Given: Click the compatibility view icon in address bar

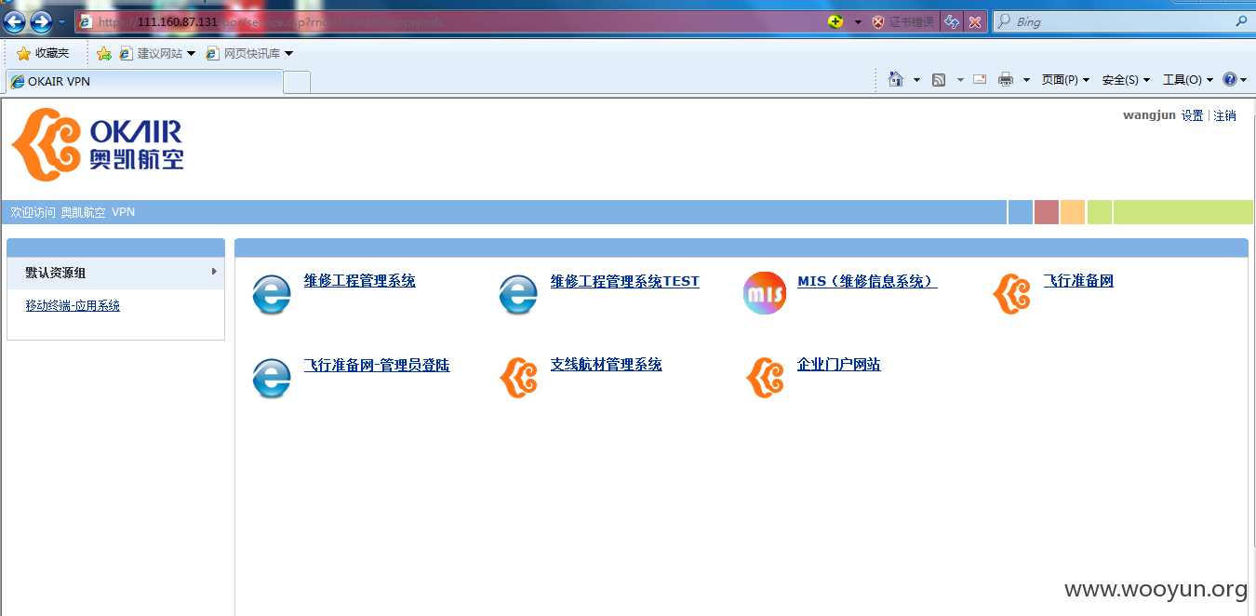Looking at the screenshot, I should 835,21.
